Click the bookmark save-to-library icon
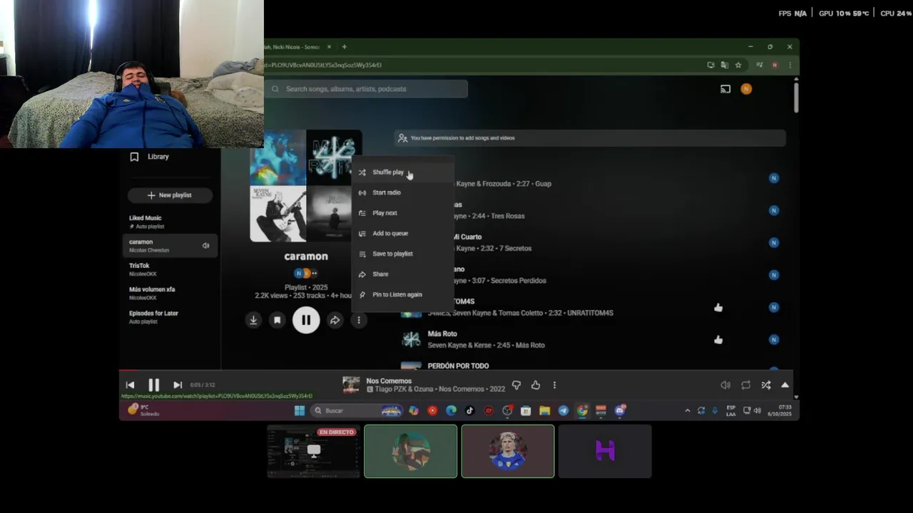The width and height of the screenshot is (913, 513). (277, 320)
